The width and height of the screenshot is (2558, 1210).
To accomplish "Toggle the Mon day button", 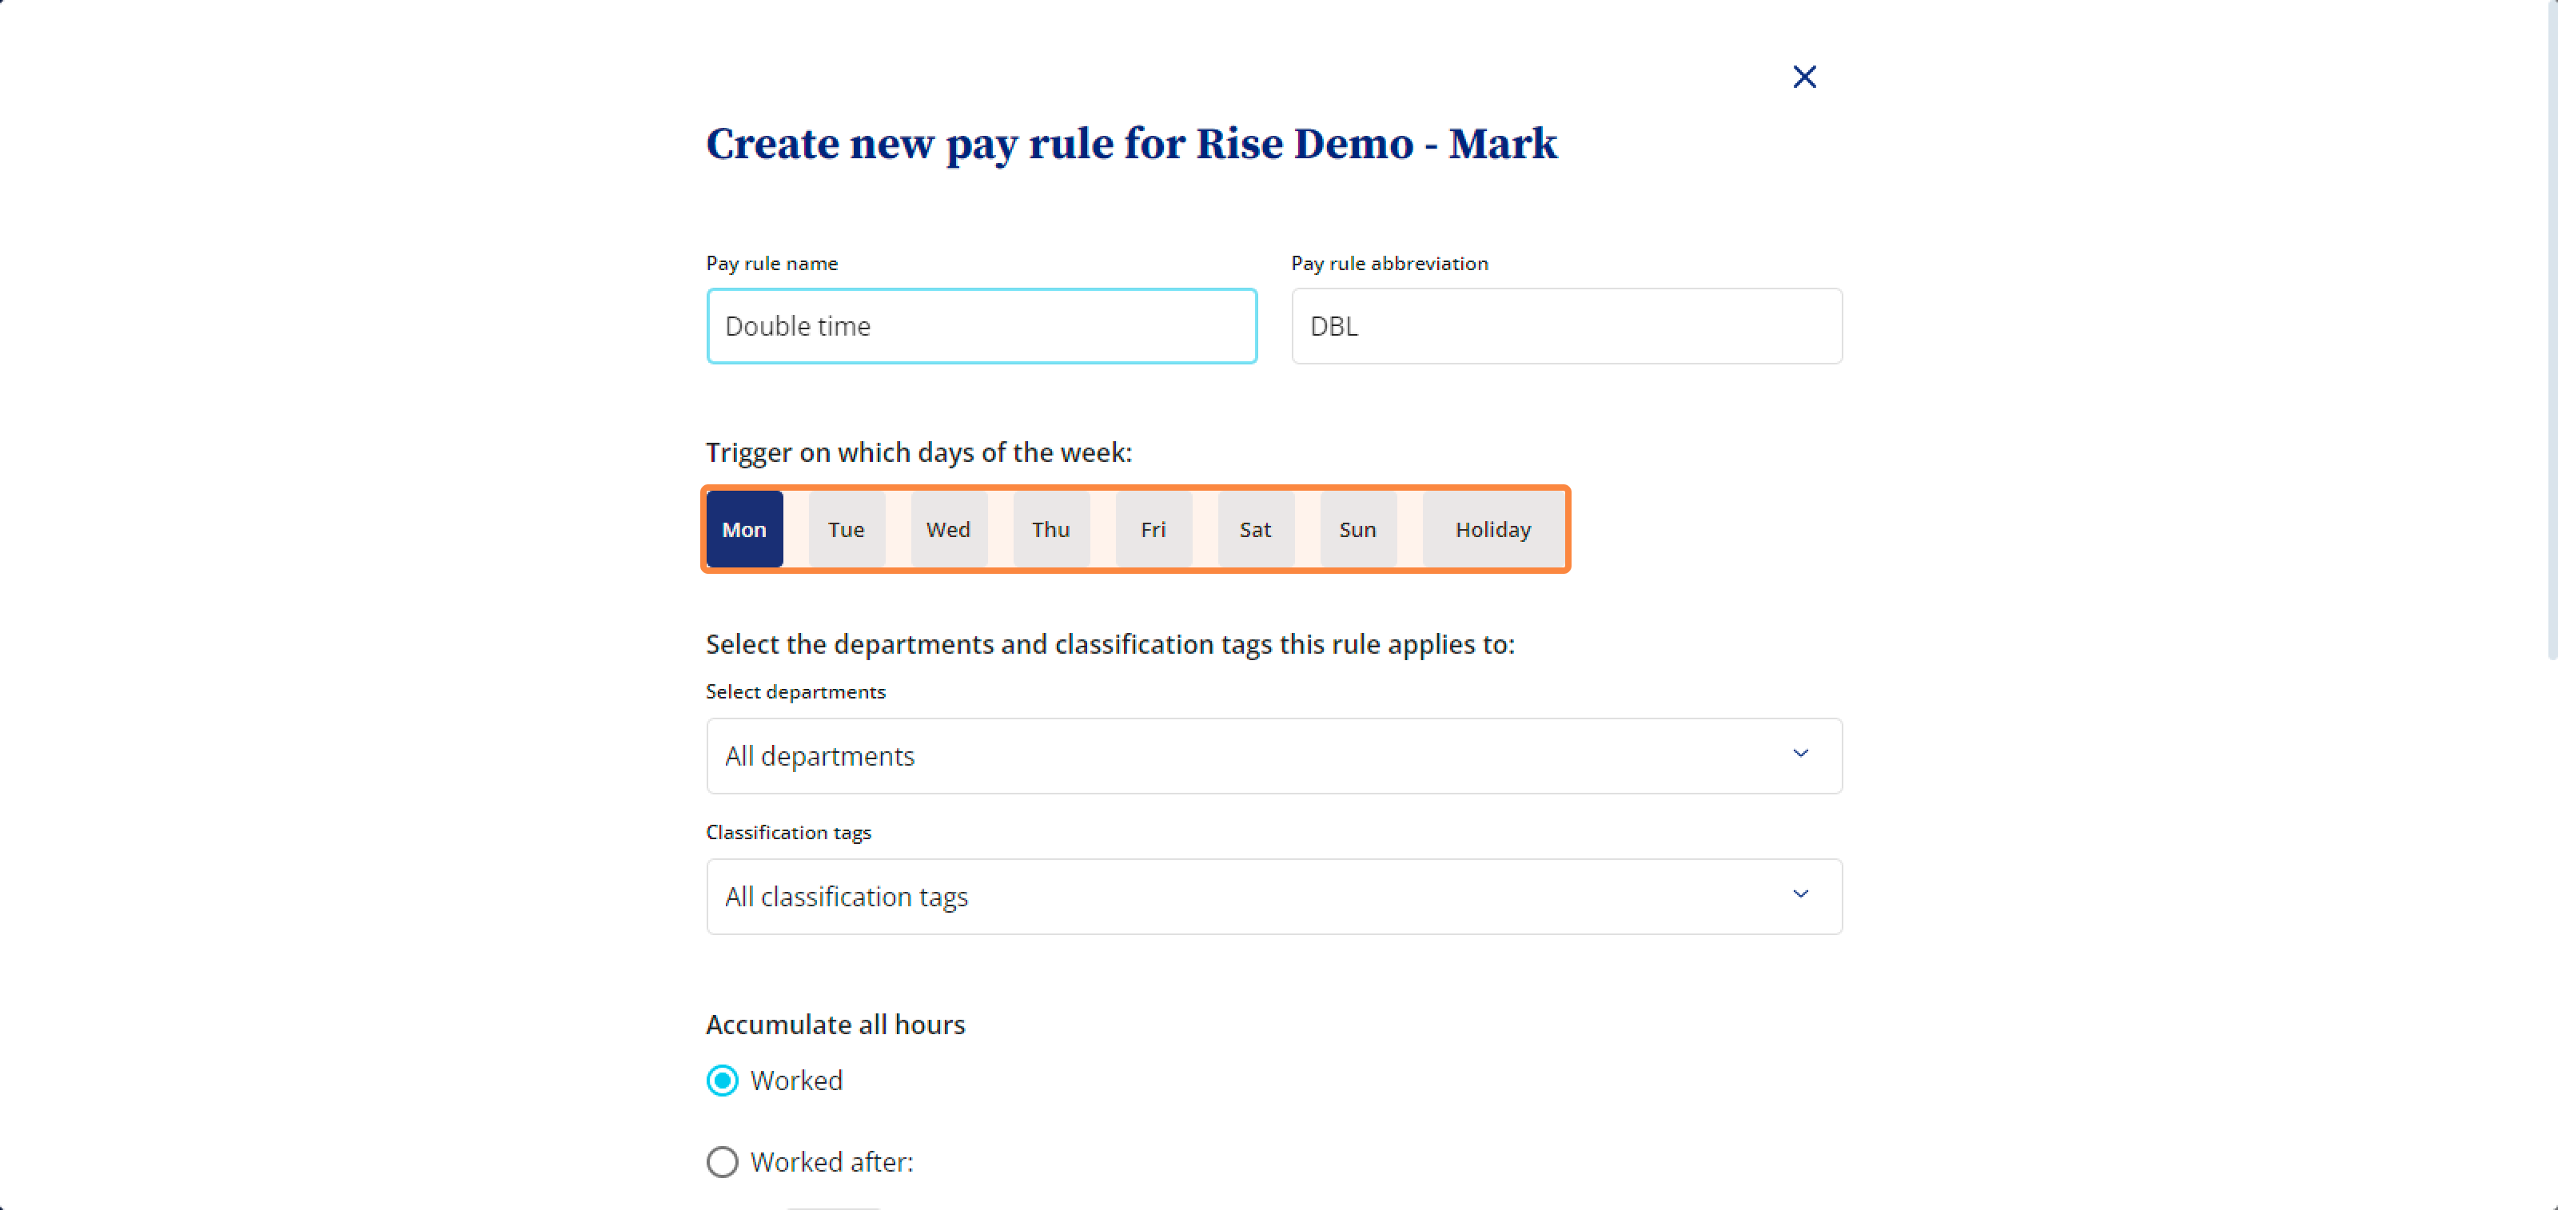I will (x=745, y=529).
